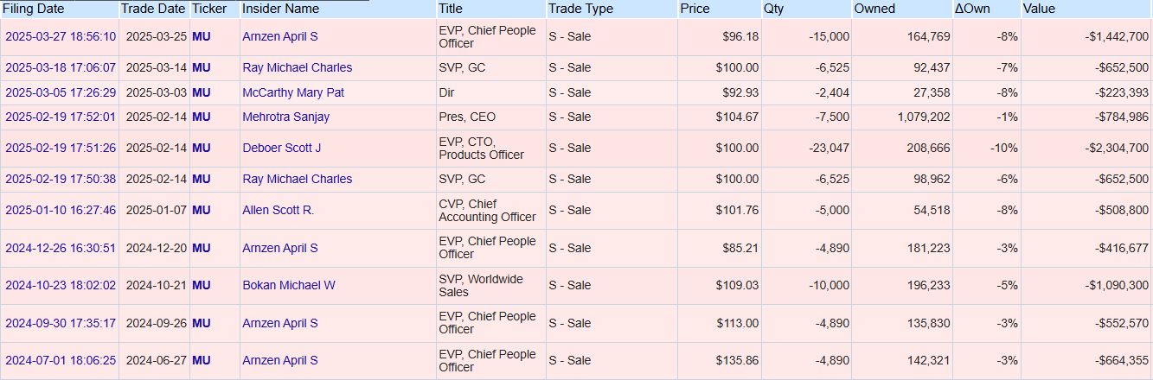Click MU ticker in Mehrotra Sanjay's row
Image resolution: width=1153 pixels, height=380 pixels.
(201, 117)
